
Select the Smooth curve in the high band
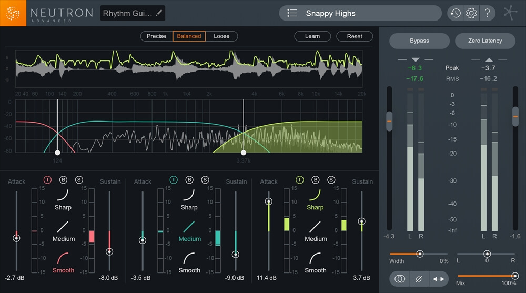315,258
